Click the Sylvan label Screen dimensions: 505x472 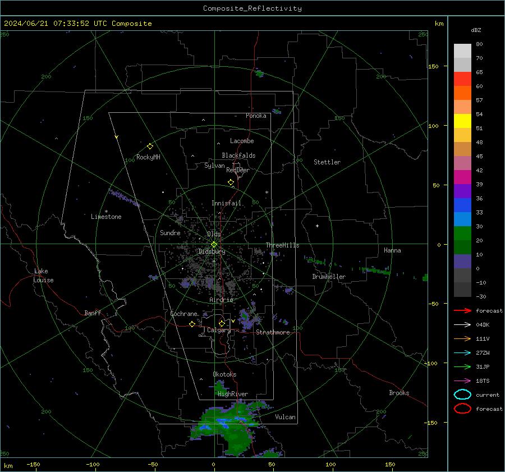tap(214, 166)
